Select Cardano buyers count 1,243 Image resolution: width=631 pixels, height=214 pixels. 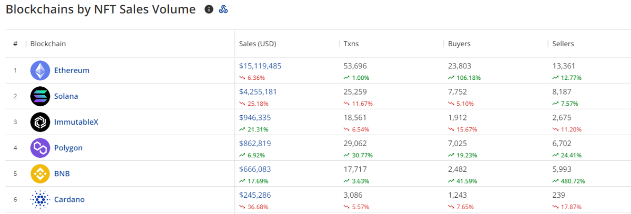click(457, 195)
